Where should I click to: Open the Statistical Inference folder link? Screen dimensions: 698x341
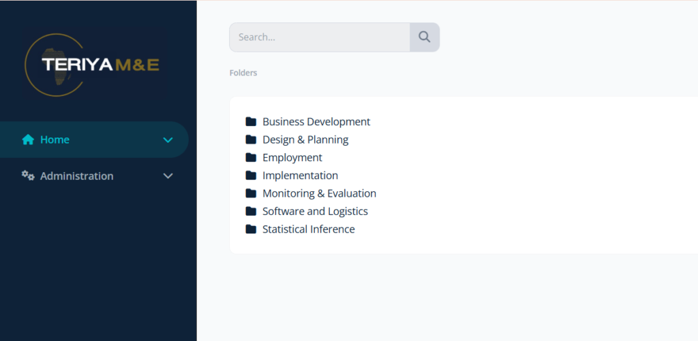[x=309, y=229]
